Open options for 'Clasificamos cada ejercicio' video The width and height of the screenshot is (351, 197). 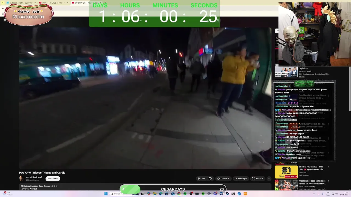[329, 181]
